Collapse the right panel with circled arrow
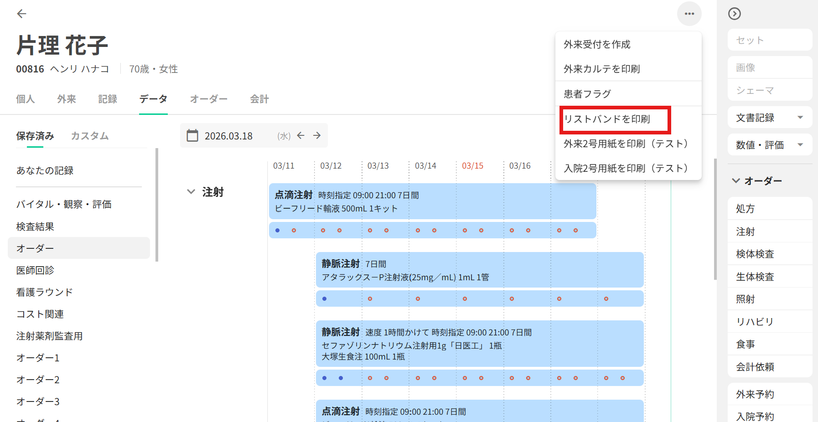The image size is (818, 422). [735, 14]
